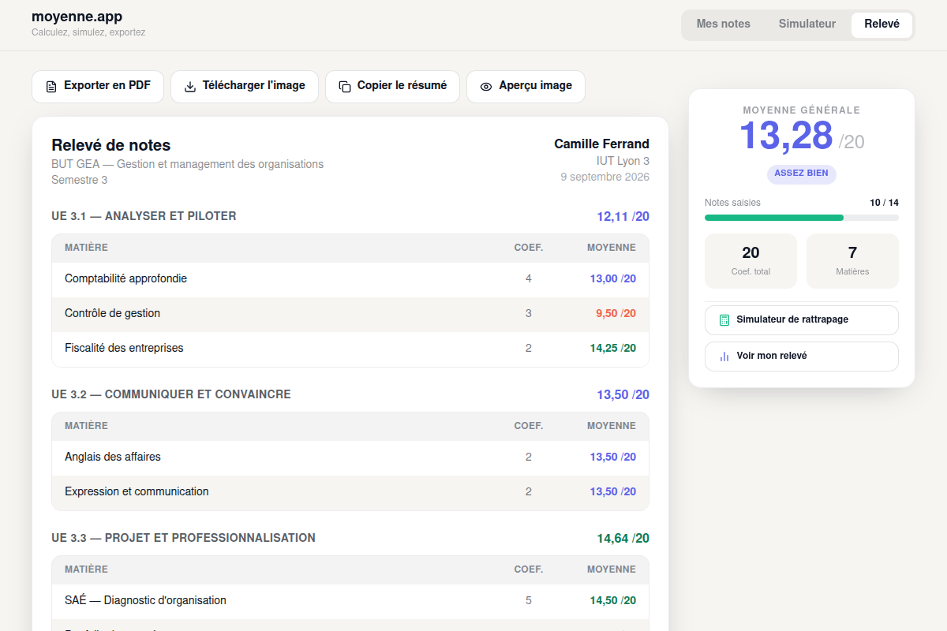Click the date 9 septembre 2026

point(605,177)
